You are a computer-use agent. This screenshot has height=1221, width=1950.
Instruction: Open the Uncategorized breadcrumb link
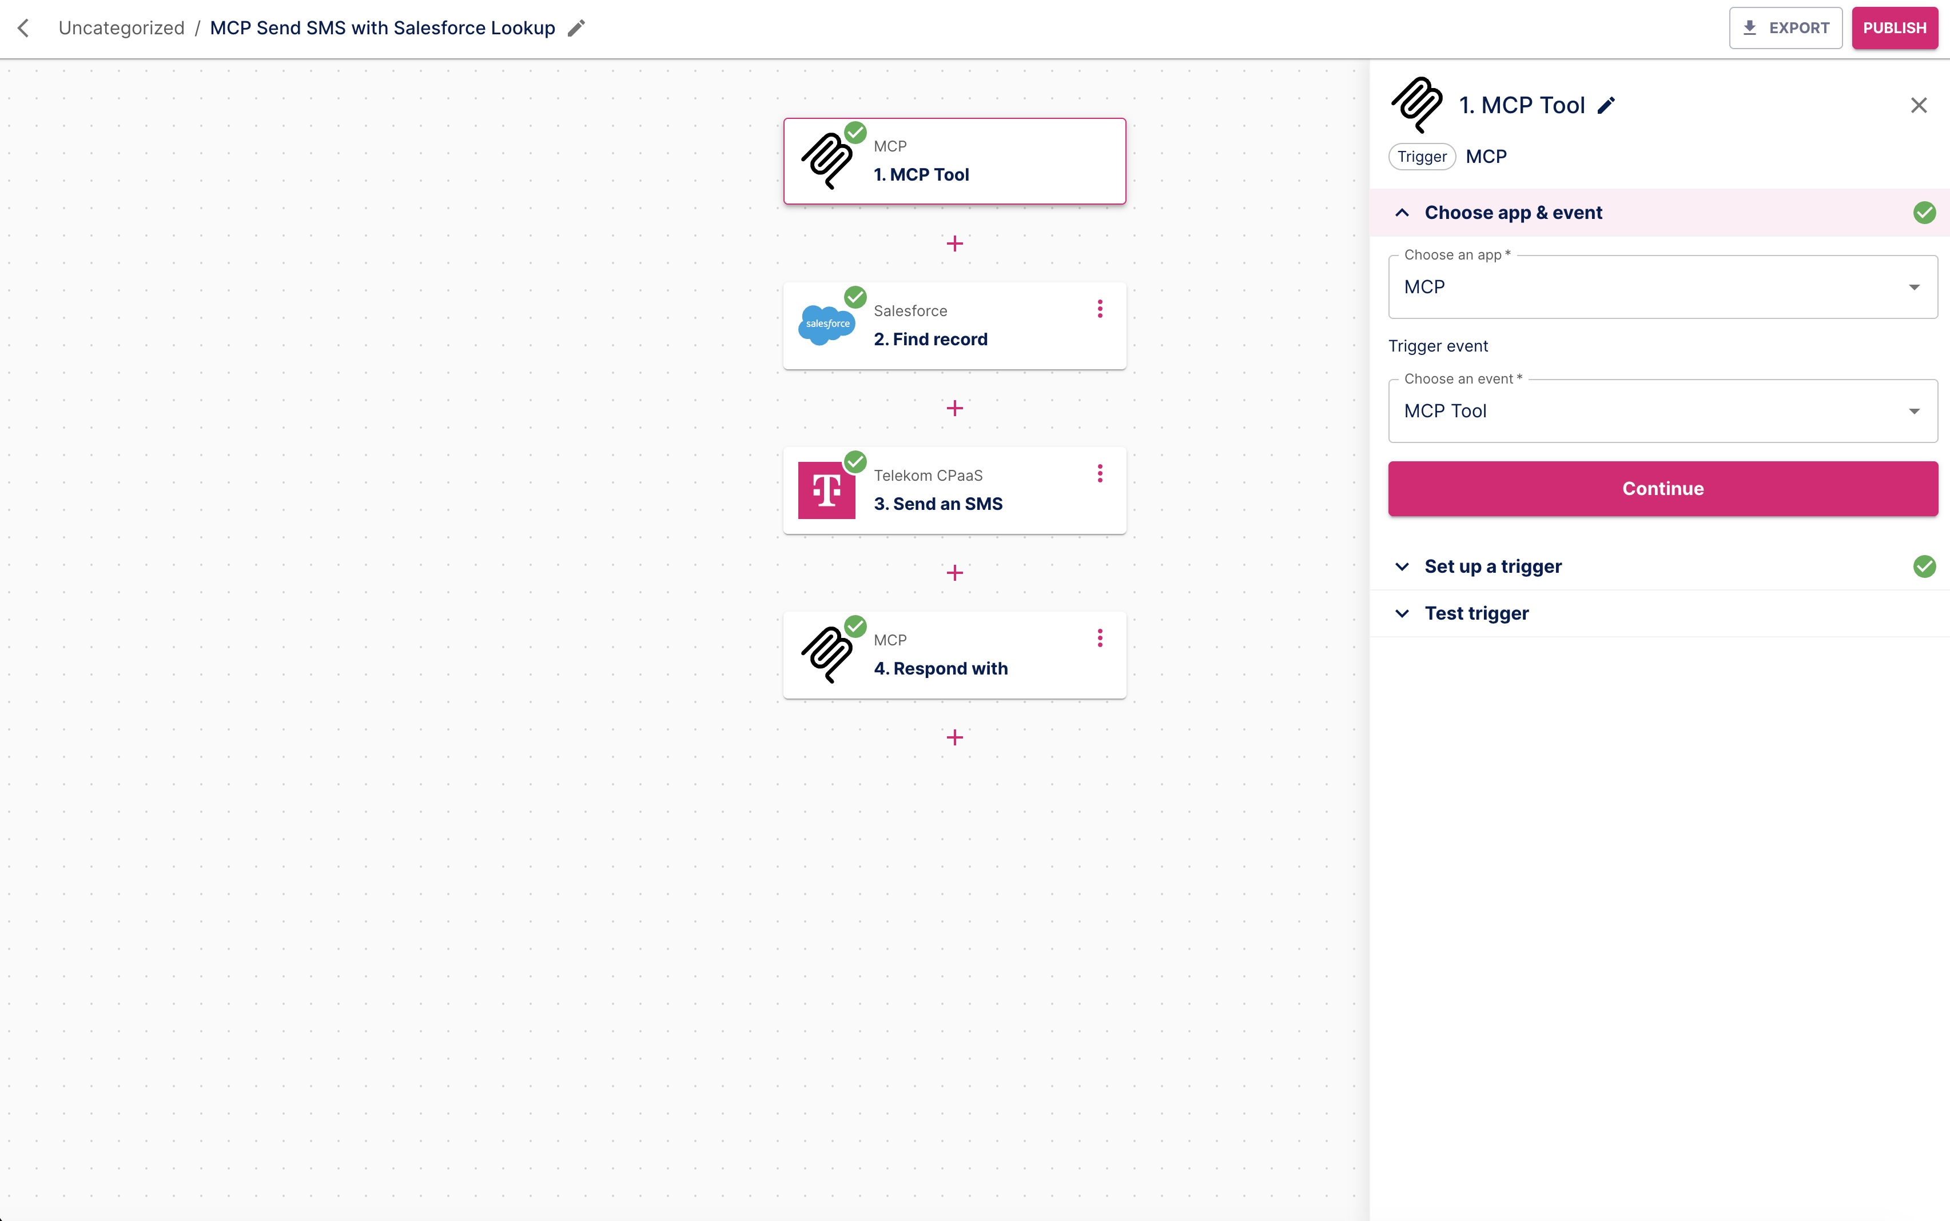coord(121,28)
